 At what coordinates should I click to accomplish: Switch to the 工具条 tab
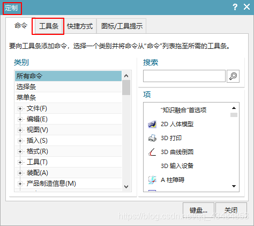[49, 26]
